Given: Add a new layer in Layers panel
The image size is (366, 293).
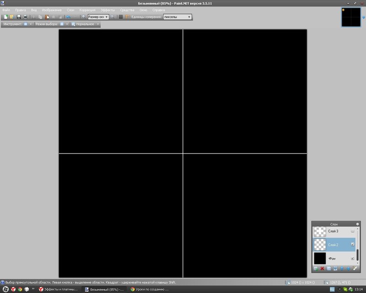Looking at the screenshot, I should pyautogui.click(x=316, y=268).
